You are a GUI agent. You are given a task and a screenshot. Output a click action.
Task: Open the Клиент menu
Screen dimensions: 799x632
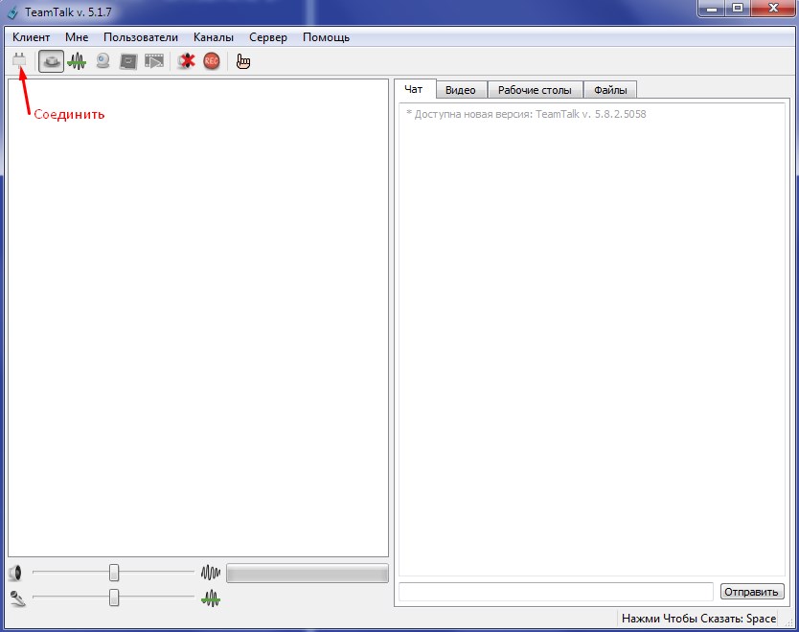(32, 37)
